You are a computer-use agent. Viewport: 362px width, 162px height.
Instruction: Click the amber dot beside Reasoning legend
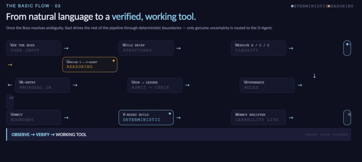point(329,6)
